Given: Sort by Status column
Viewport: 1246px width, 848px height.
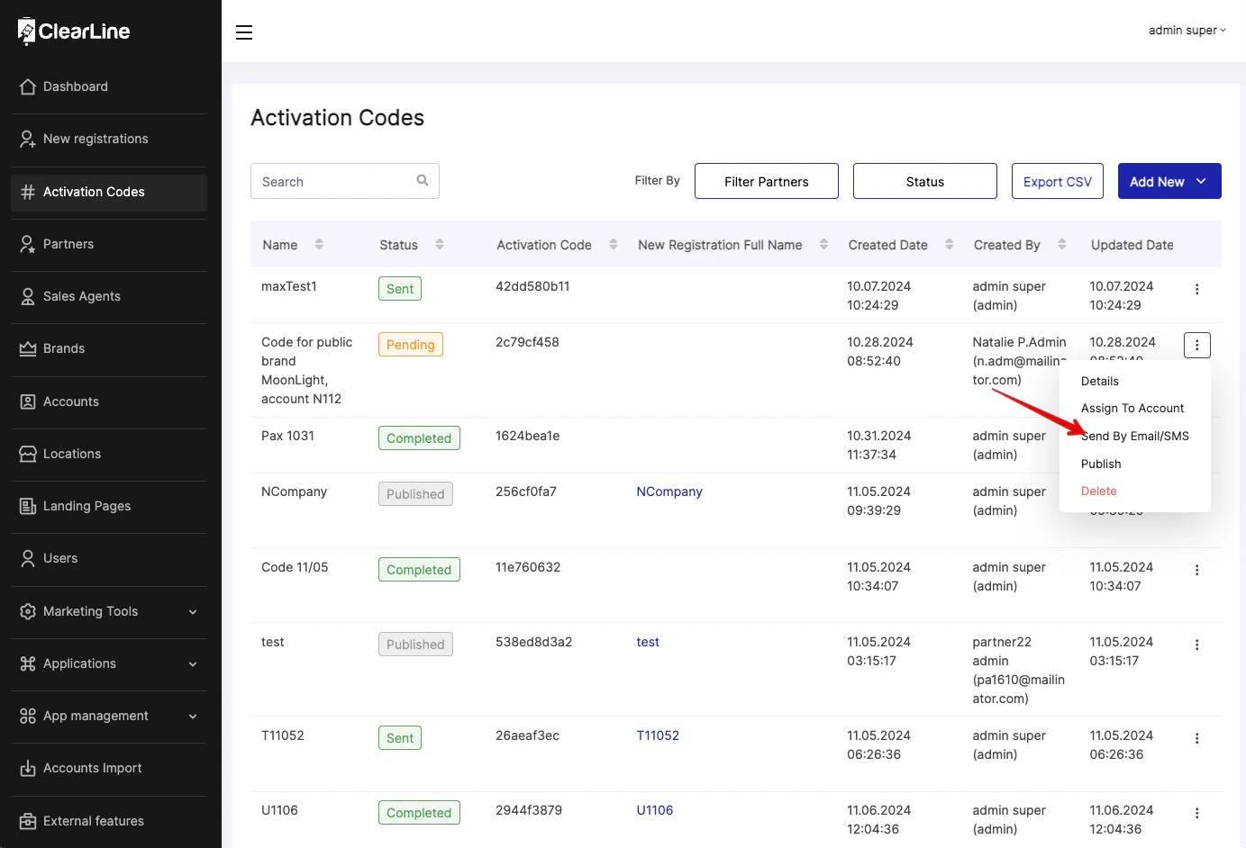Looking at the screenshot, I should tap(440, 244).
